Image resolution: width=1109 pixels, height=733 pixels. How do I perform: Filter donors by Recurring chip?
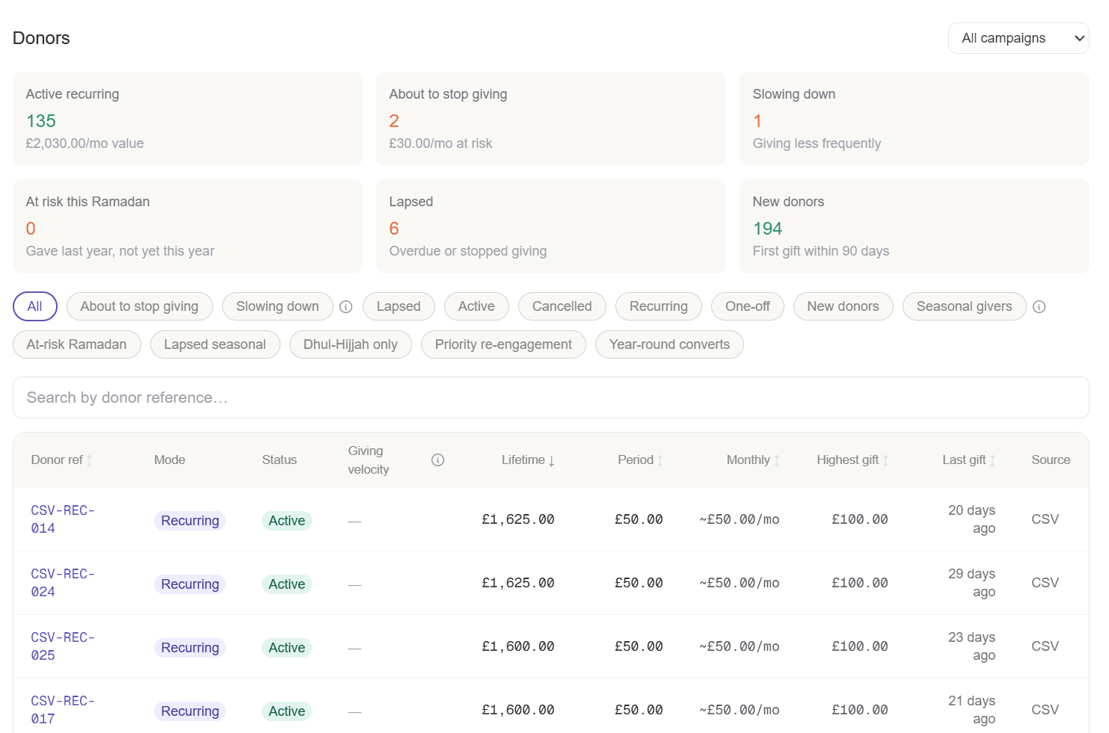coord(659,306)
